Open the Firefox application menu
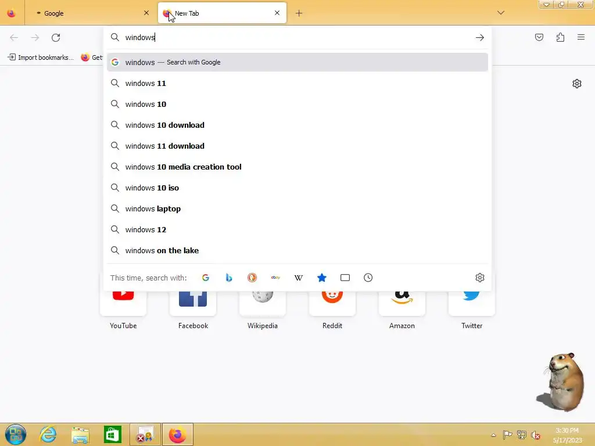595x446 pixels. [x=581, y=37]
